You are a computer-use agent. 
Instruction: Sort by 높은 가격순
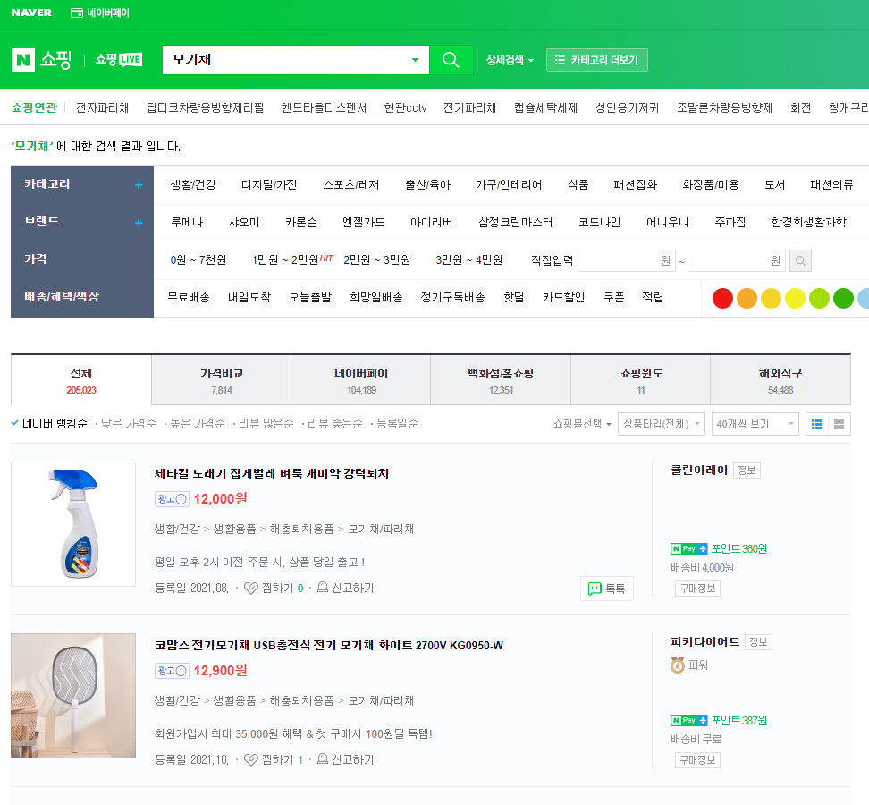pyautogui.click(x=198, y=424)
